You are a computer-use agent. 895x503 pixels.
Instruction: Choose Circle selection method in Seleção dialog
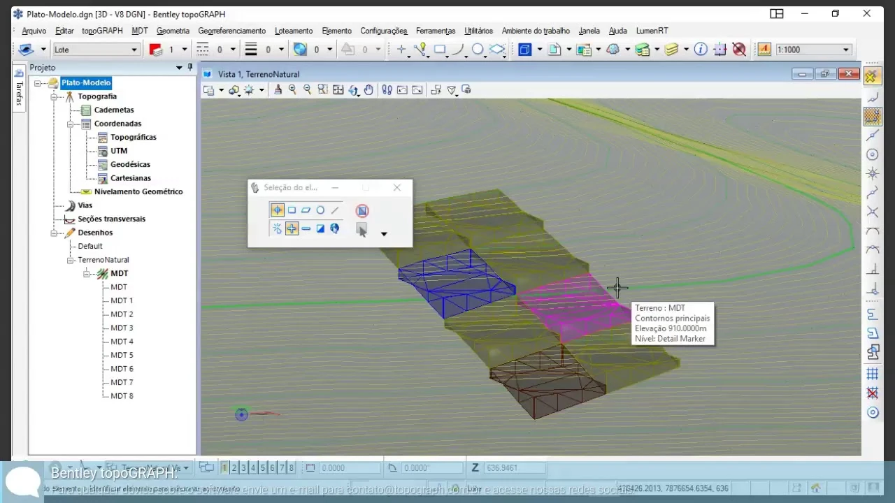(320, 210)
